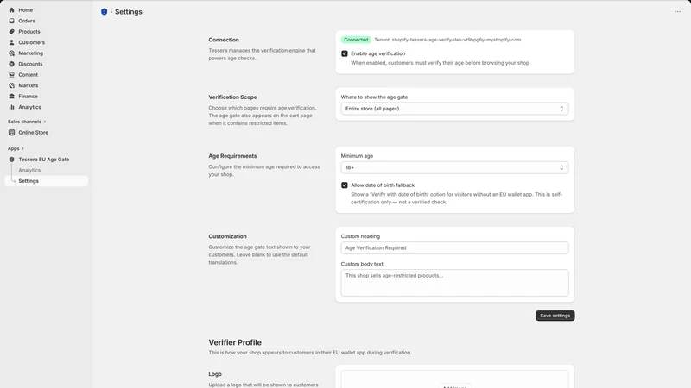691x388 pixels.
Task: Click the Home icon in sidebar
Action: click(11, 9)
